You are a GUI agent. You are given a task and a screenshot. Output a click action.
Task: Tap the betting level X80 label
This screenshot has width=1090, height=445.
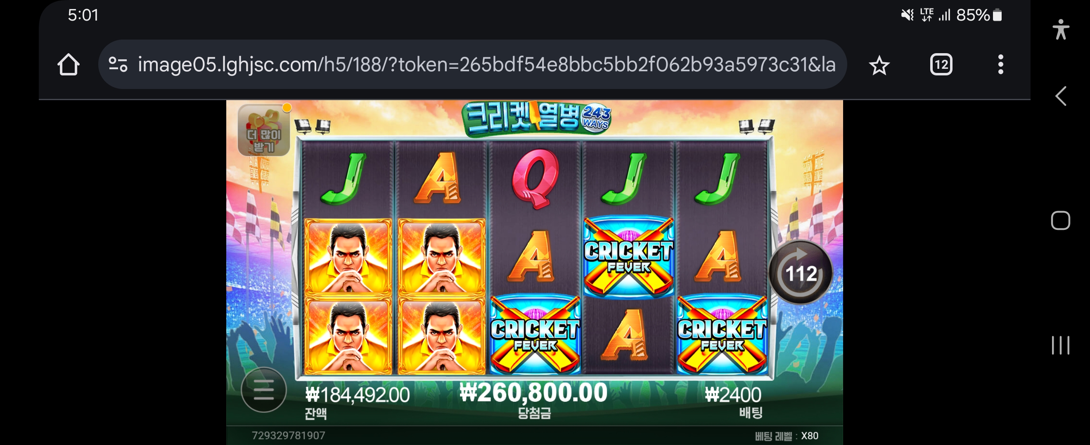(787, 436)
